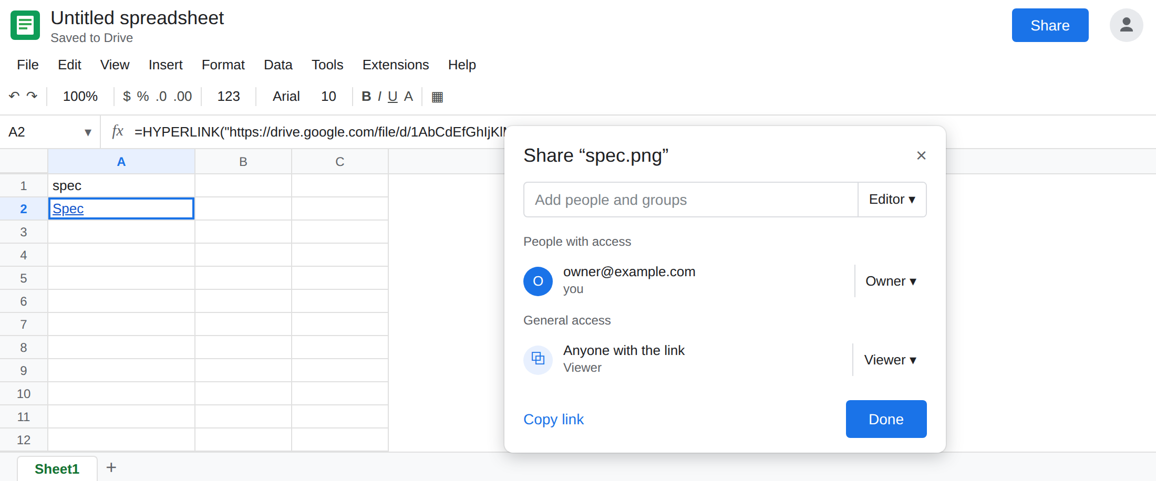
Task: Switch to the Sheet1 tab
Action: click(x=57, y=468)
